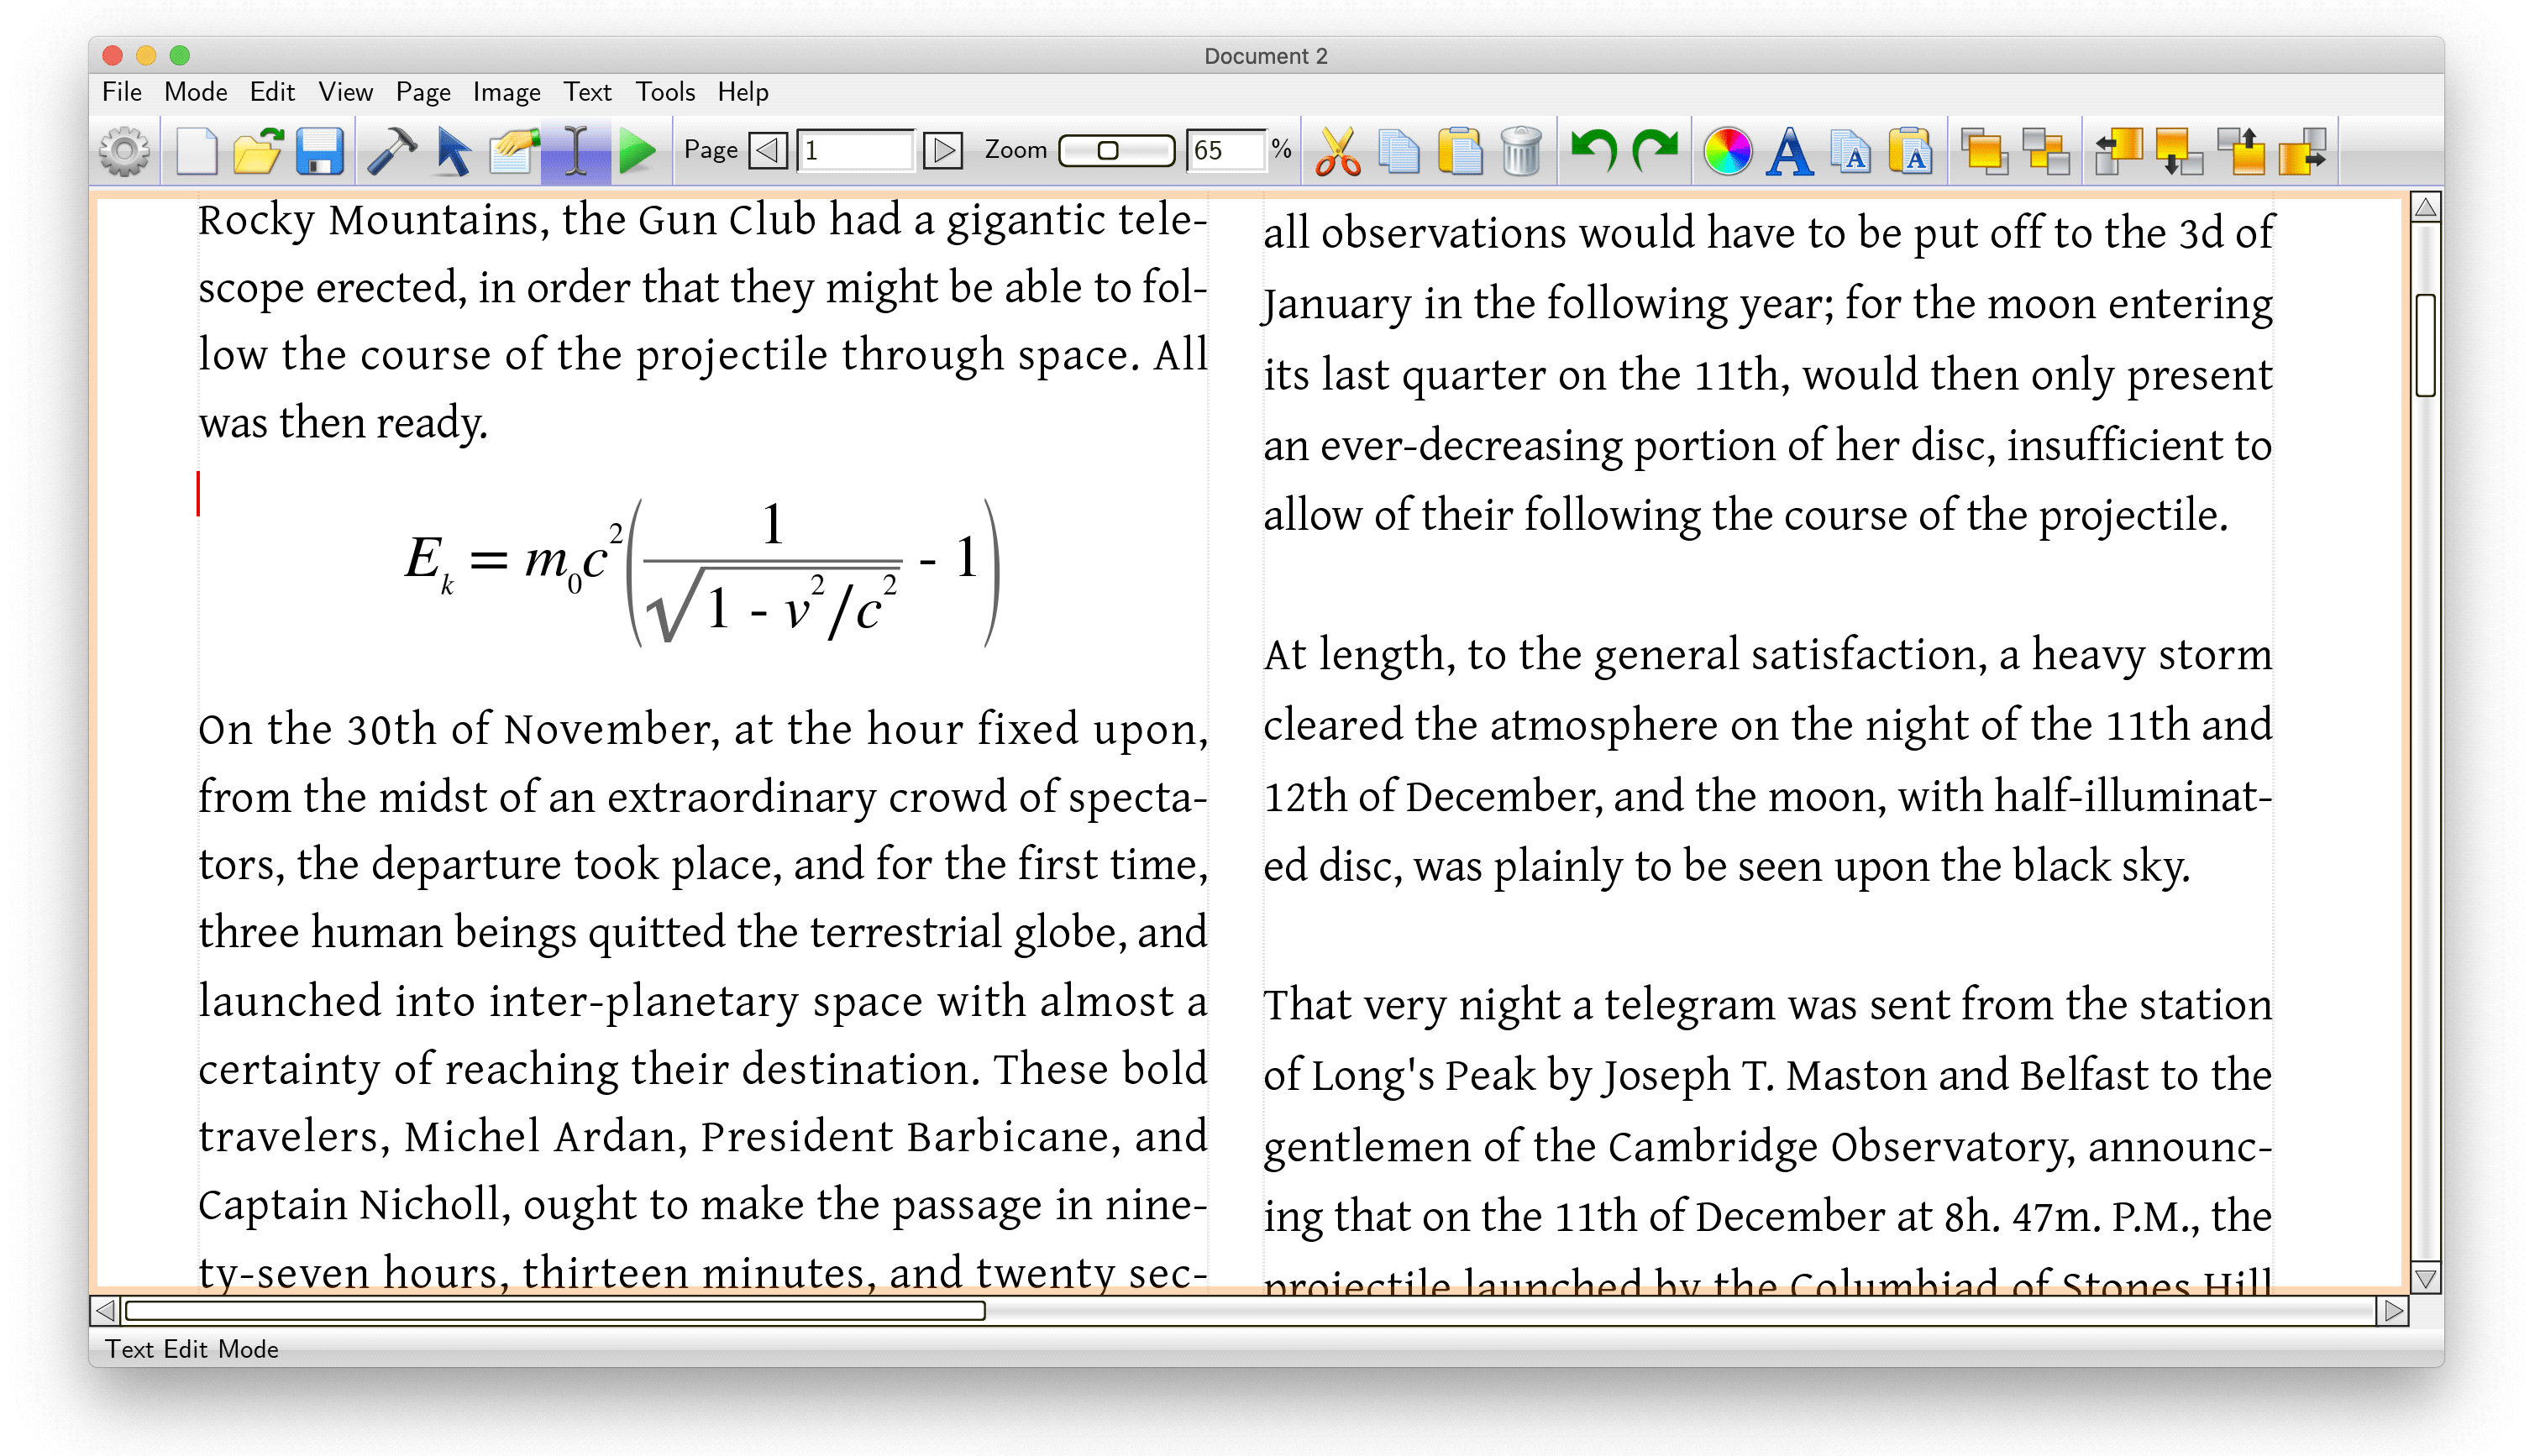Viewport: 2540px width, 1456px height.
Task: Click the text 'was then ready.'
Action: (x=343, y=423)
